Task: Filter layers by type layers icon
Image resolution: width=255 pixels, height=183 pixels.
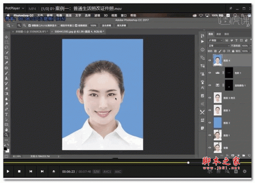Action: [236, 40]
